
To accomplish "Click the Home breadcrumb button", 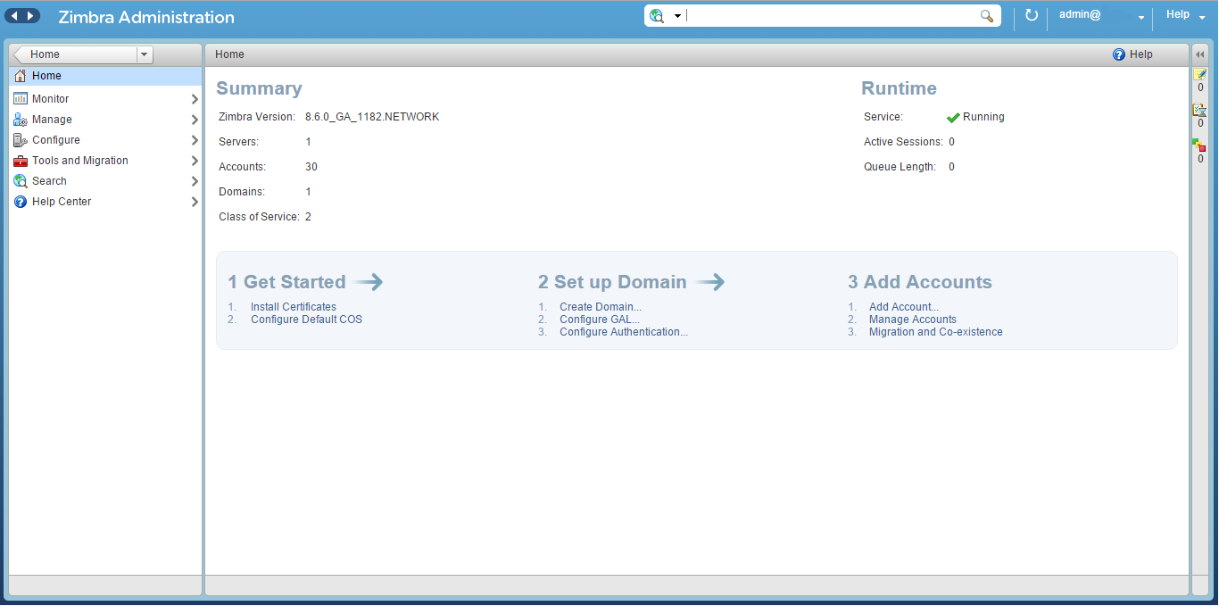I will click(x=76, y=54).
